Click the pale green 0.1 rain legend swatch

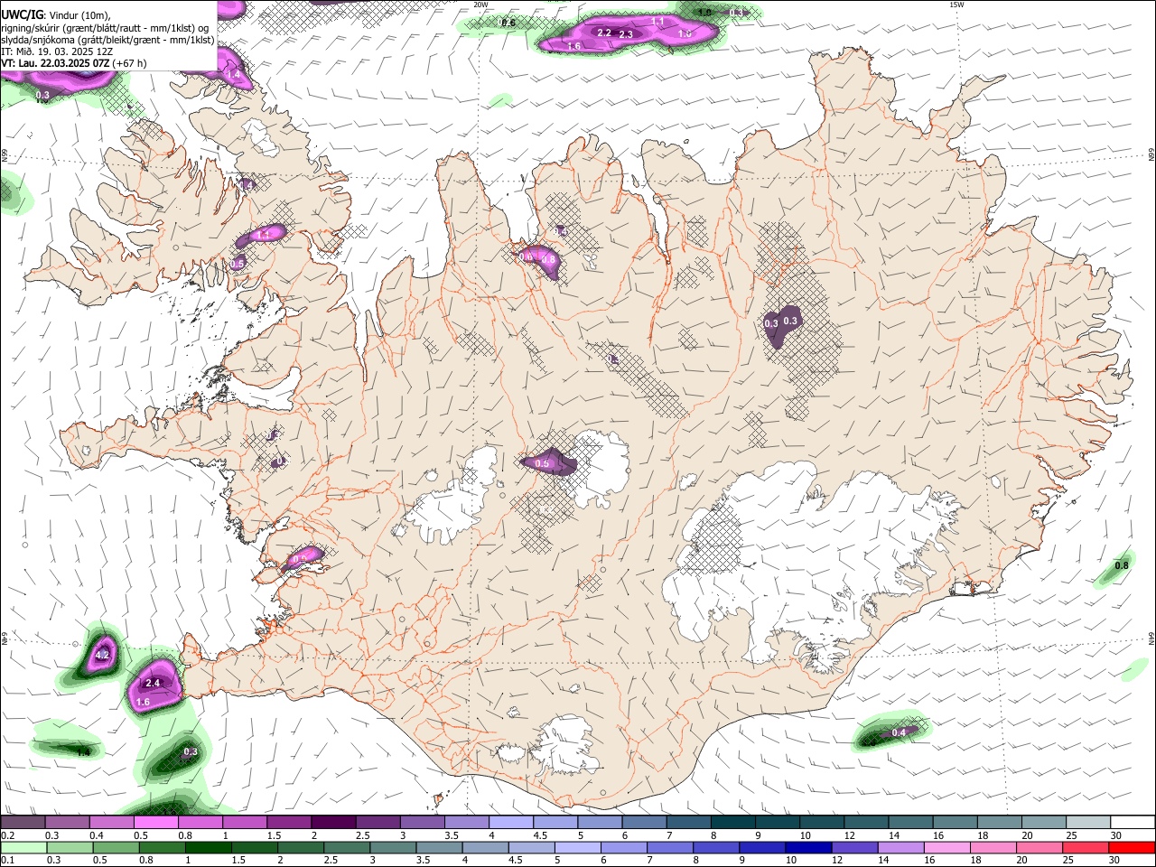(x=23, y=847)
